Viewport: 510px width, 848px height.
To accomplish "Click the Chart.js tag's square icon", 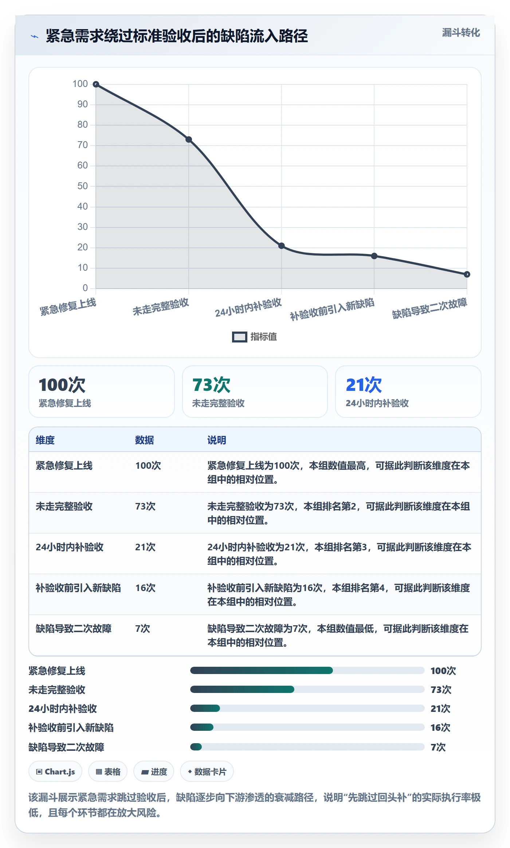I will pos(39,772).
